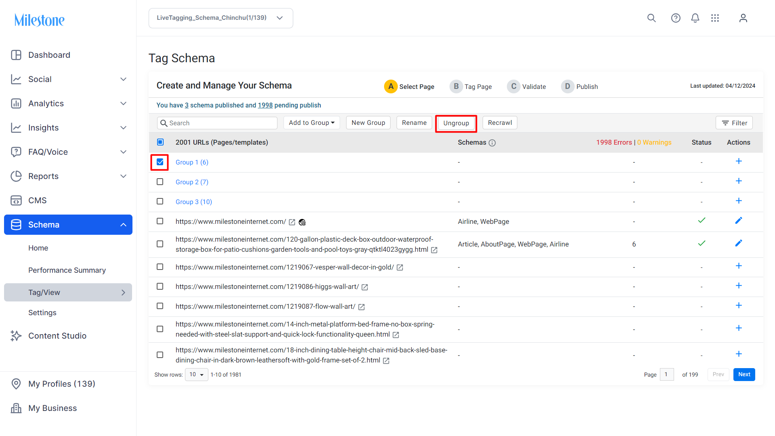
Task: Click the Milestone logo
Action: coord(39,20)
